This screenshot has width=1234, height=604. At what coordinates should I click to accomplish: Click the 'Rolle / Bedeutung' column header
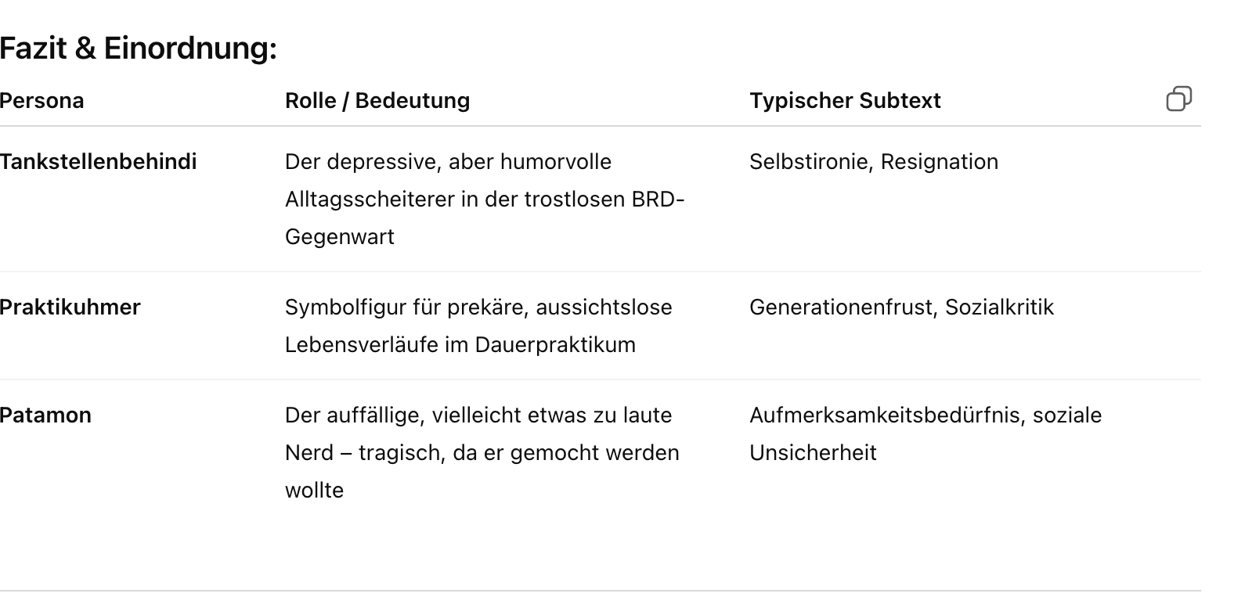377,101
